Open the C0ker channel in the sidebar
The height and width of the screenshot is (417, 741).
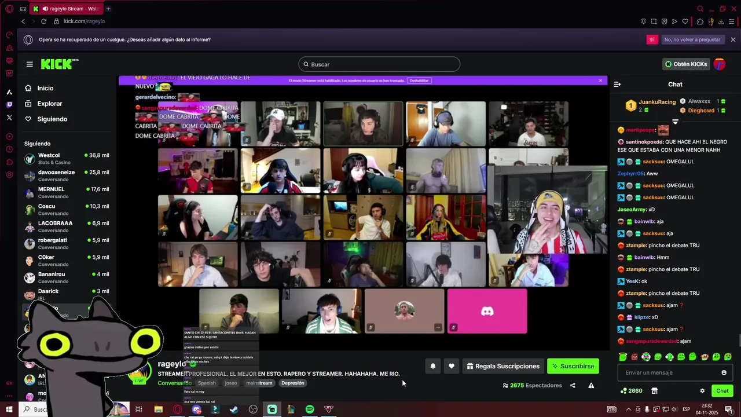pyautogui.click(x=67, y=260)
